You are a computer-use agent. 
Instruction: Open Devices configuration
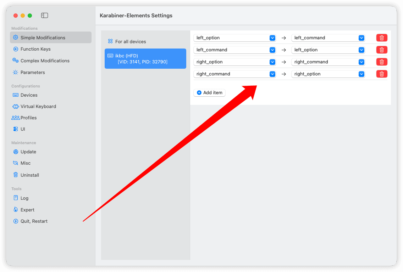pyautogui.click(x=29, y=95)
